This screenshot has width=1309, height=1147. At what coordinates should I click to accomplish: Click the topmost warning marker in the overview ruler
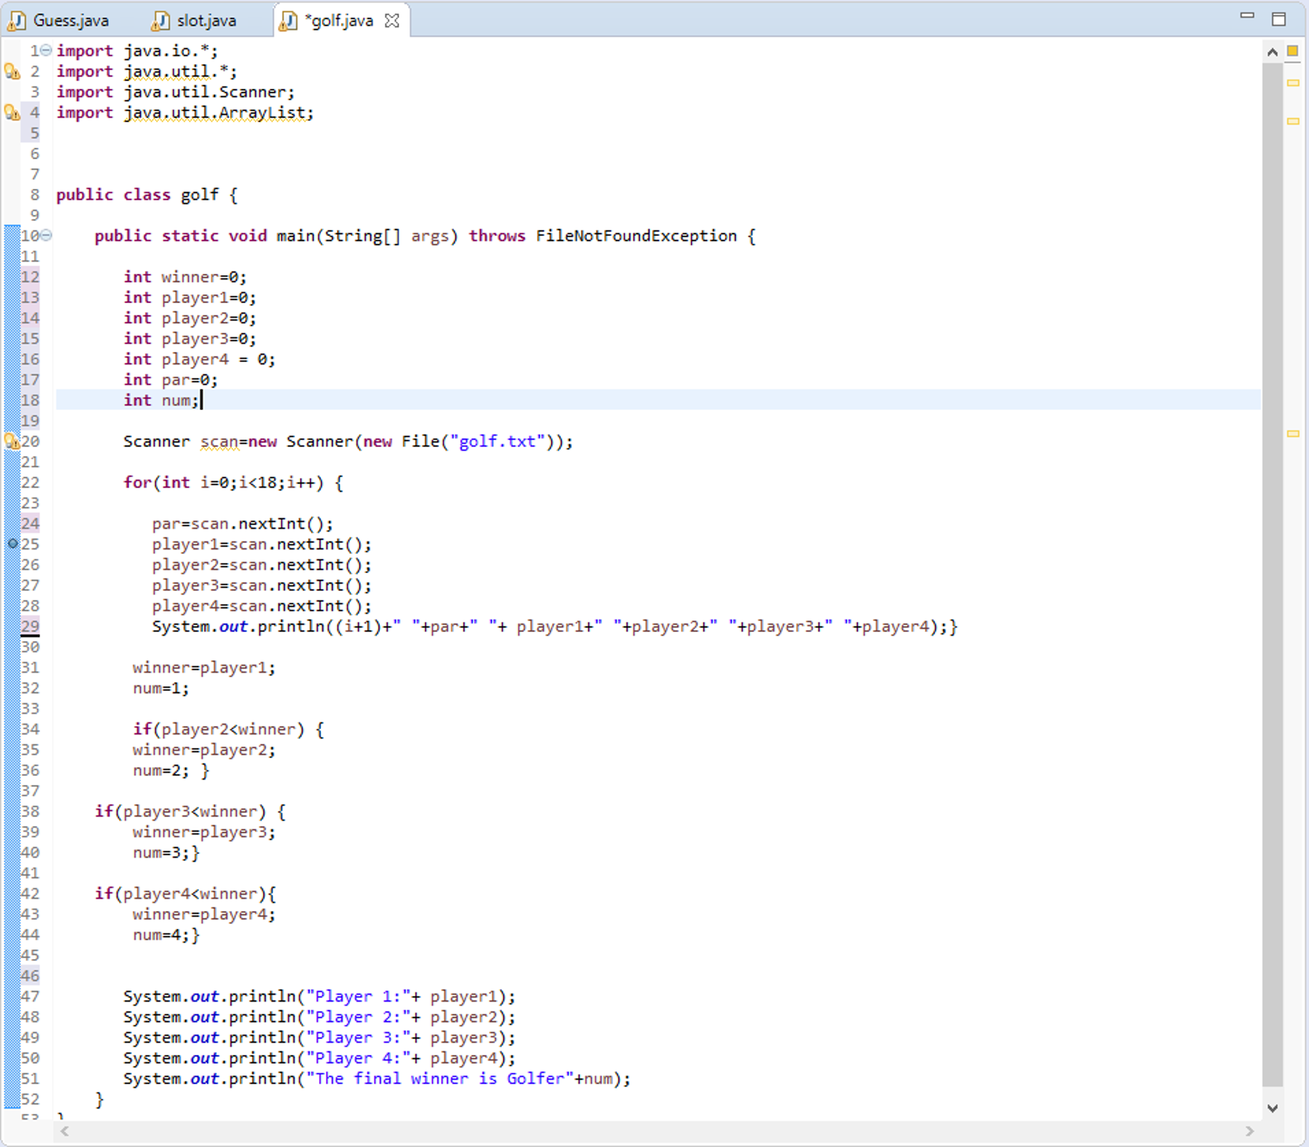[1294, 83]
